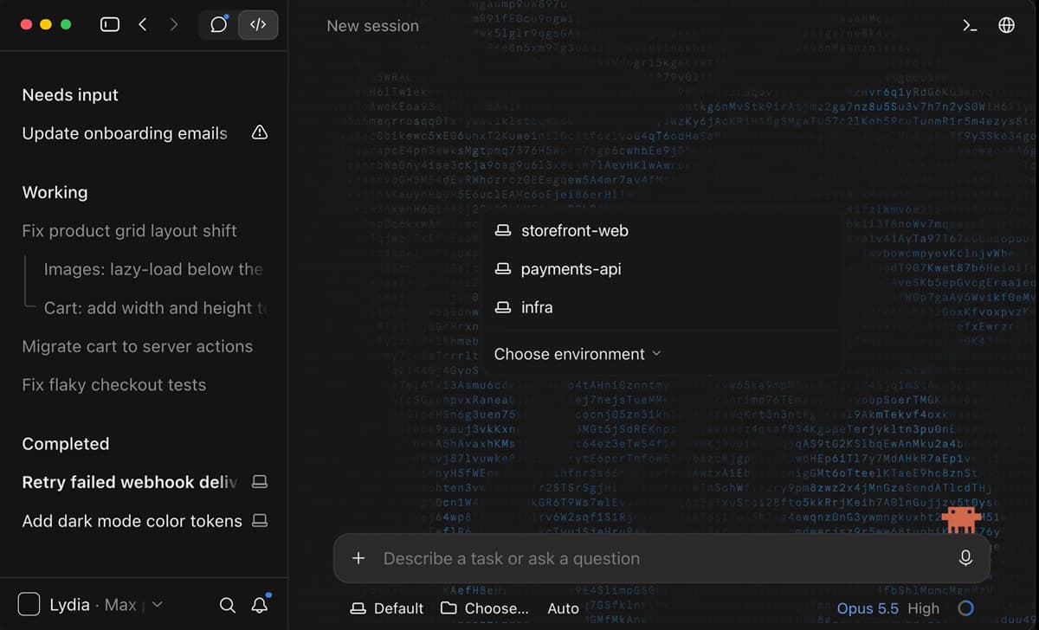The width and height of the screenshot is (1039, 630).
Task: Click the New session title
Action: tap(372, 26)
